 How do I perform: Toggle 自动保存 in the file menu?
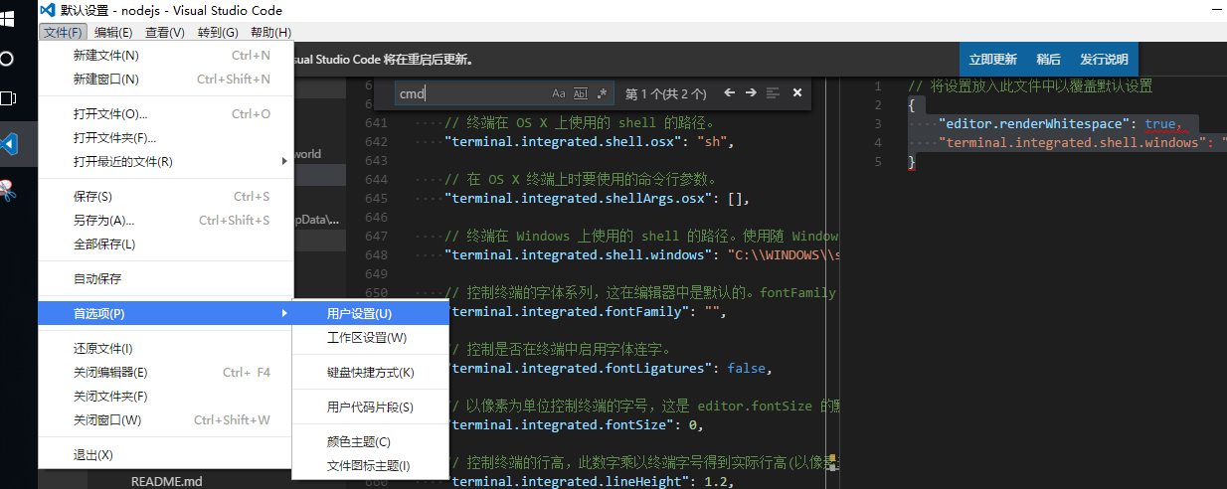(x=166, y=279)
